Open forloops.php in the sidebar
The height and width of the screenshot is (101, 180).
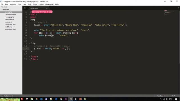pos(9,17)
